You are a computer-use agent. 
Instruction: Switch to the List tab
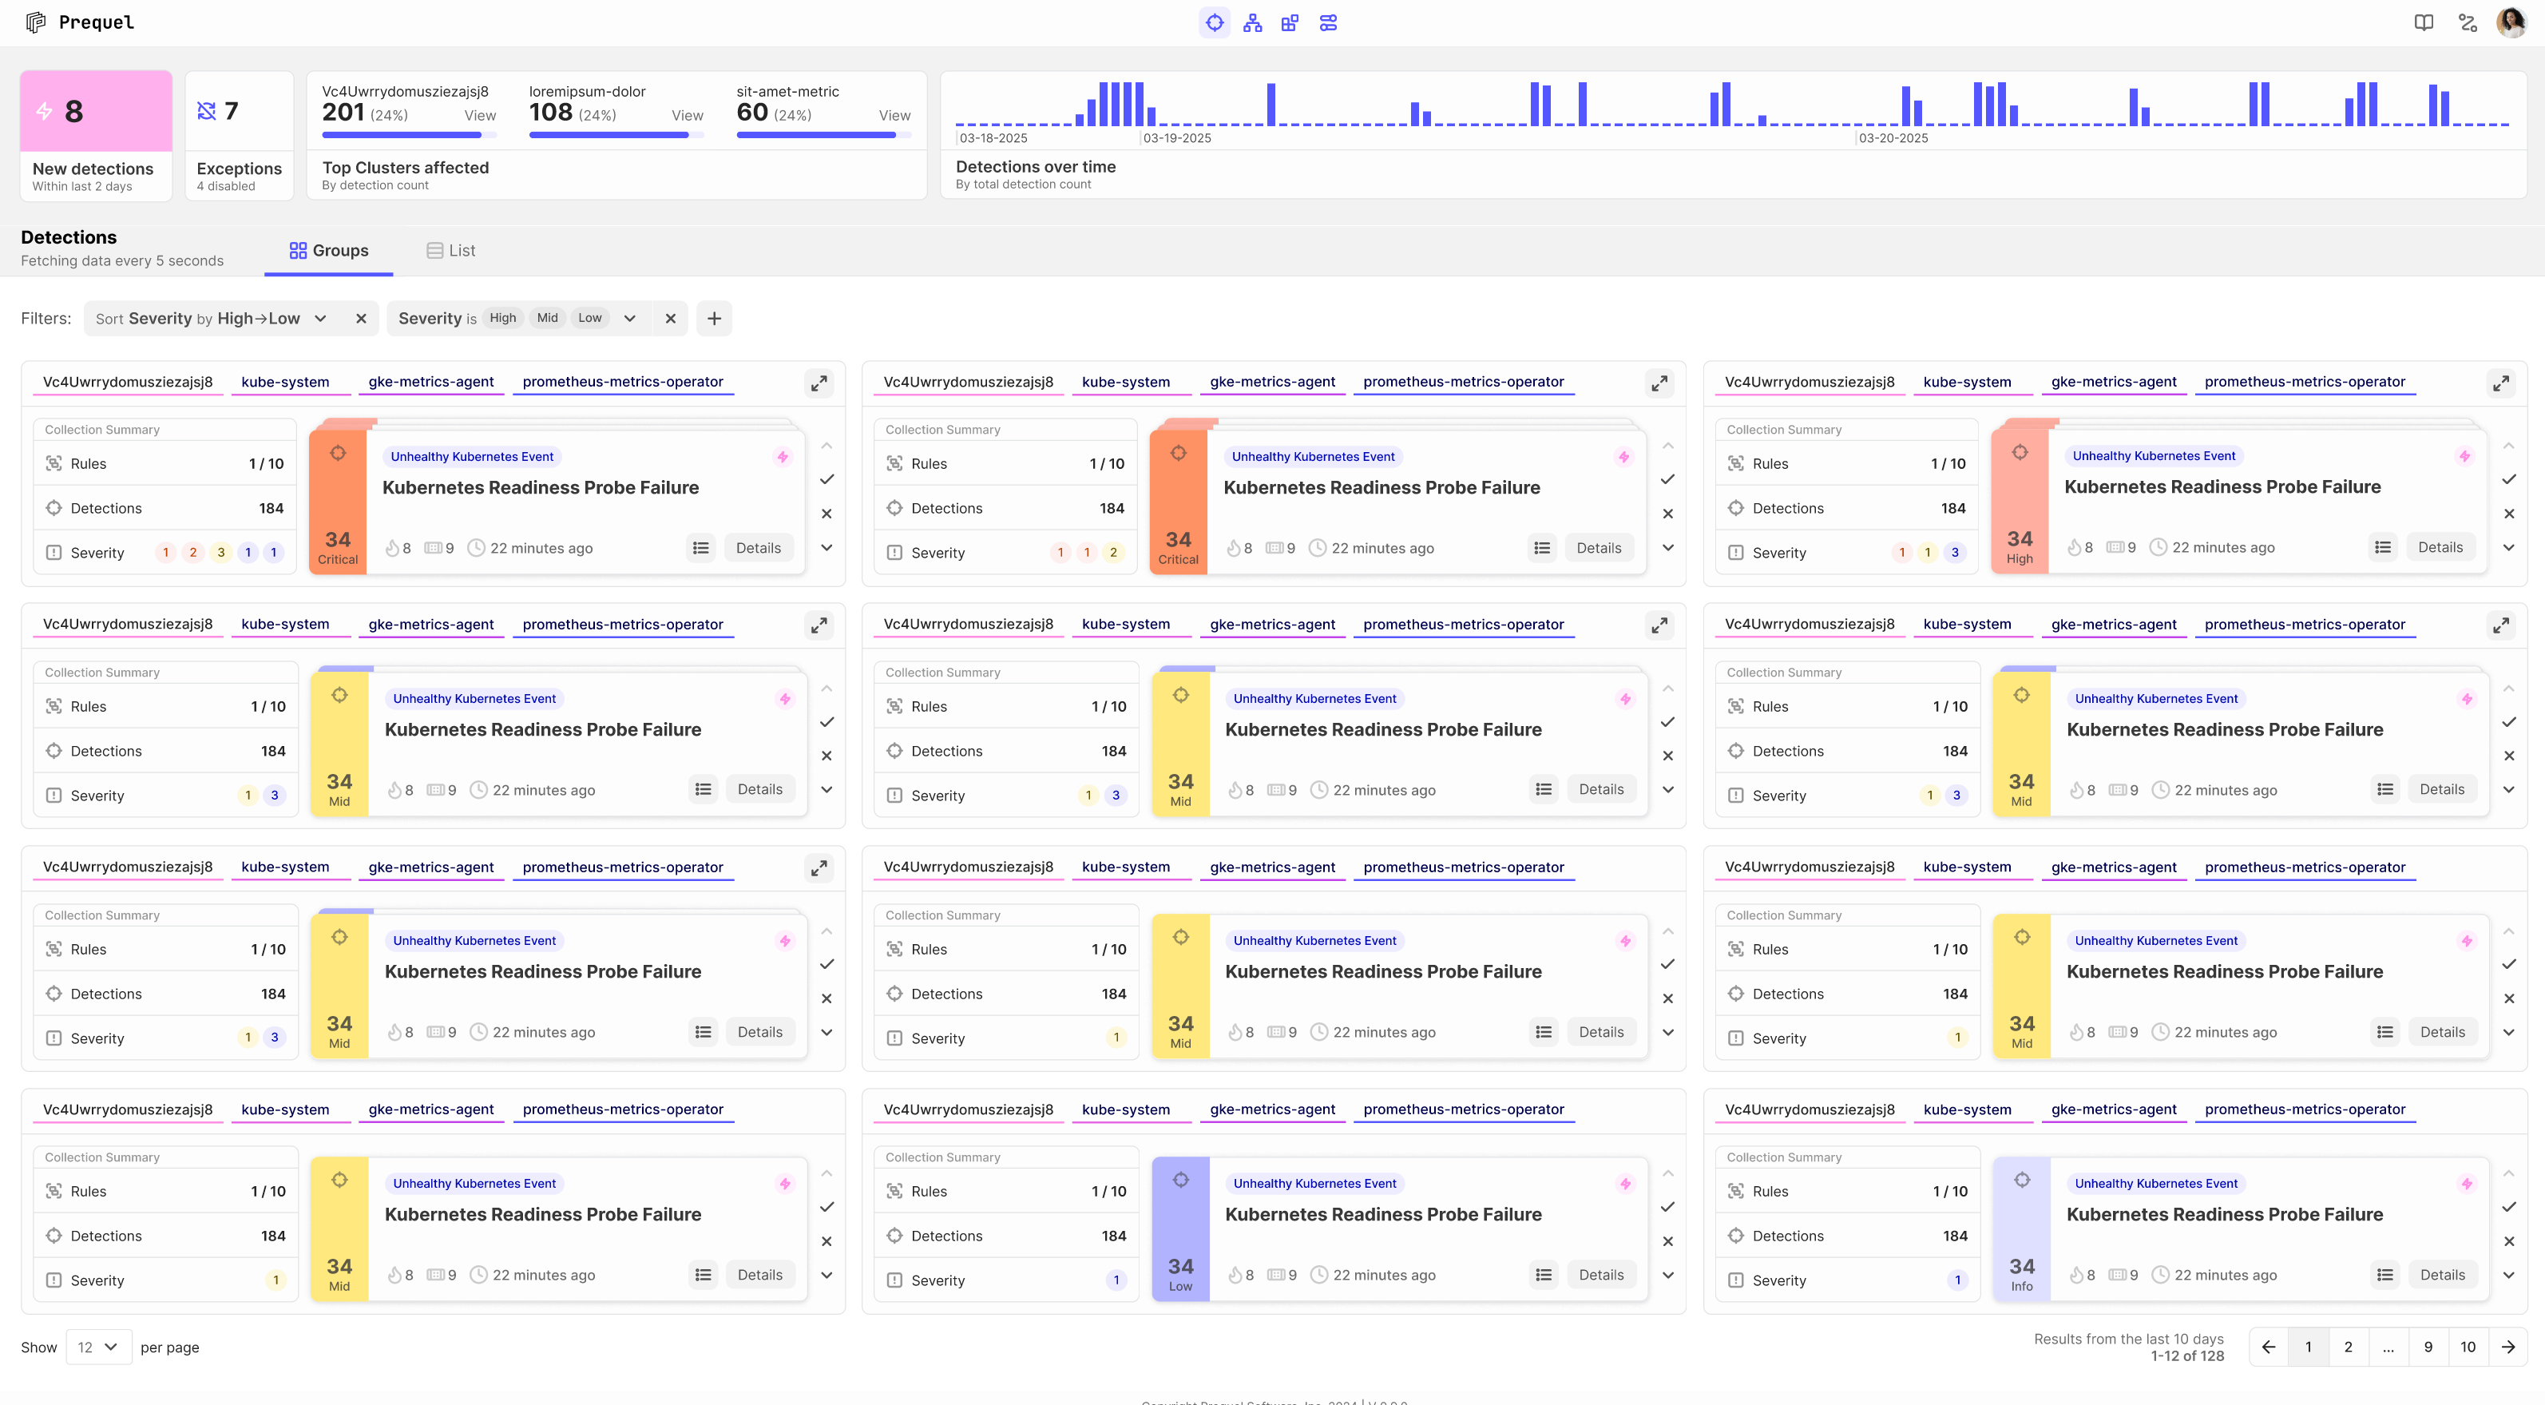(x=450, y=251)
